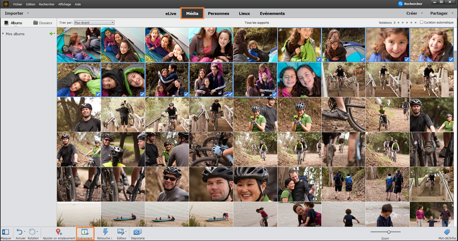Click the Annuler undo icon

tap(19, 232)
